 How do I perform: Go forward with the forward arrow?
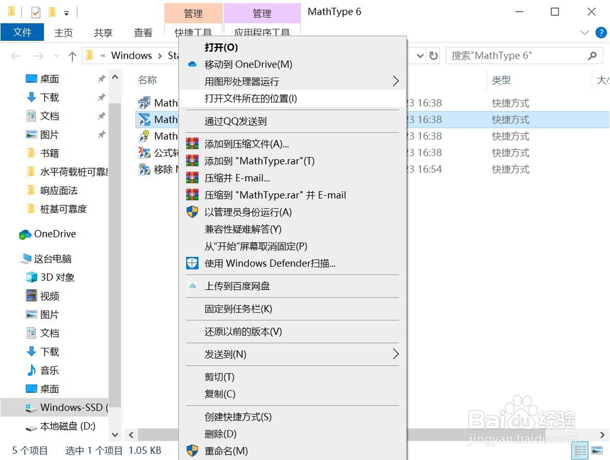pyautogui.click(x=38, y=56)
